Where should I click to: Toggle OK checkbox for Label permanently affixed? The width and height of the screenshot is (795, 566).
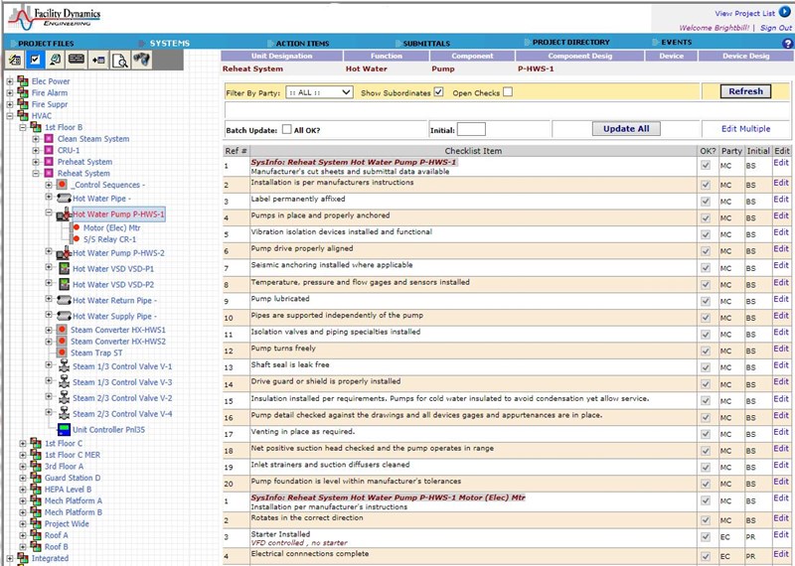[x=706, y=202]
